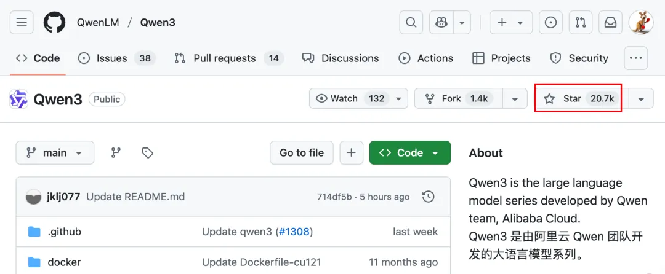Click the docker folder icon

point(34,262)
